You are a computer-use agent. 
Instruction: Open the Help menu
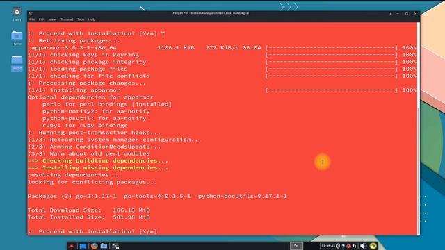coord(92,19)
